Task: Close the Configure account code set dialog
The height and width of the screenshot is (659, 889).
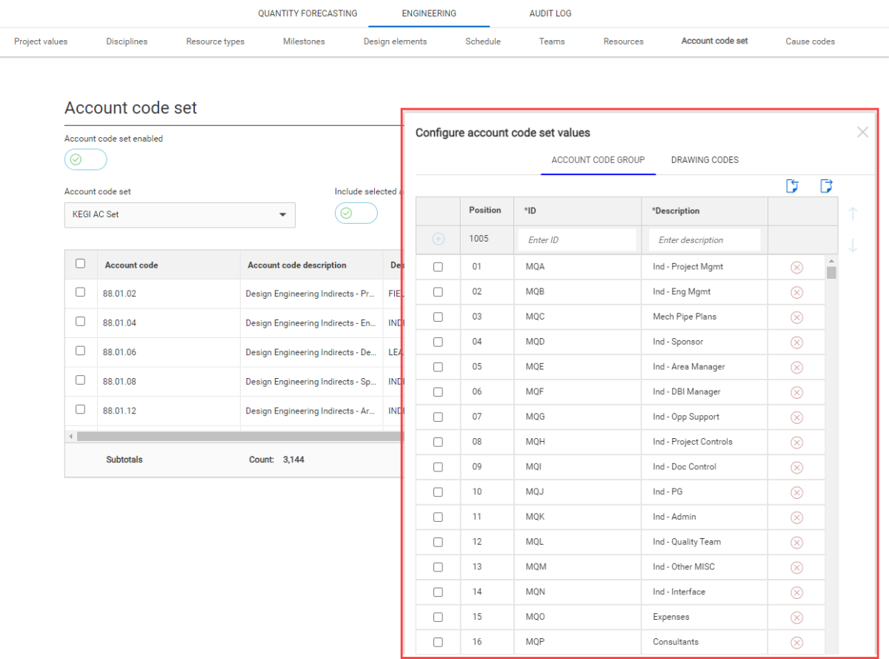Action: pyautogui.click(x=862, y=133)
